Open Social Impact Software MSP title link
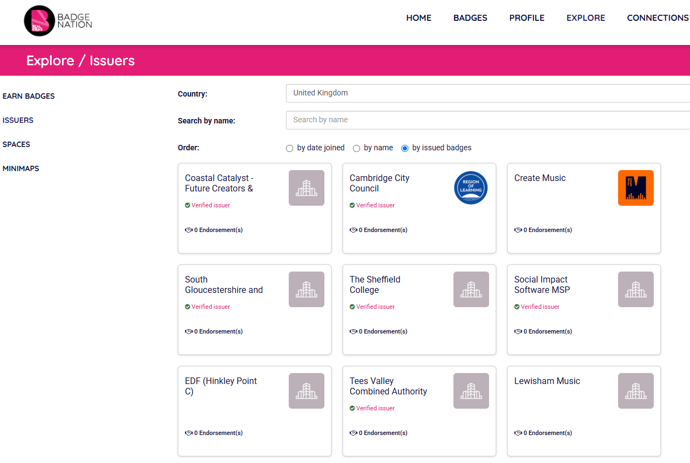The height and width of the screenshot is (463, 690). (542, 285)
